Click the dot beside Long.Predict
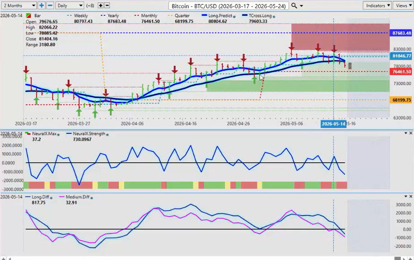This screenshot has height=260, width=414. tap(234, 16)
